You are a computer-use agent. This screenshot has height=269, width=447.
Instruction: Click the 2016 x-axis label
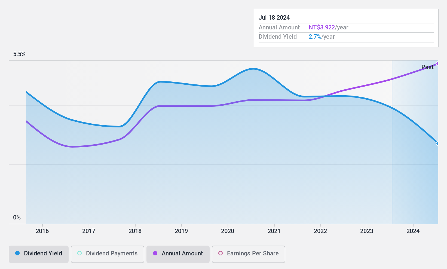(x=42, y=231)
